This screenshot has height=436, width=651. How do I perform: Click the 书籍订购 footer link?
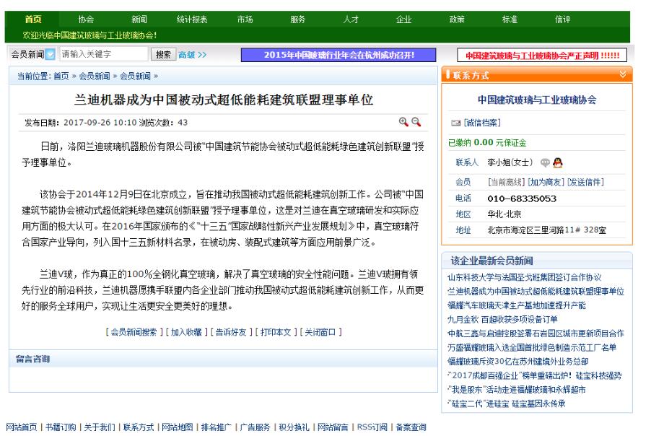61,427
